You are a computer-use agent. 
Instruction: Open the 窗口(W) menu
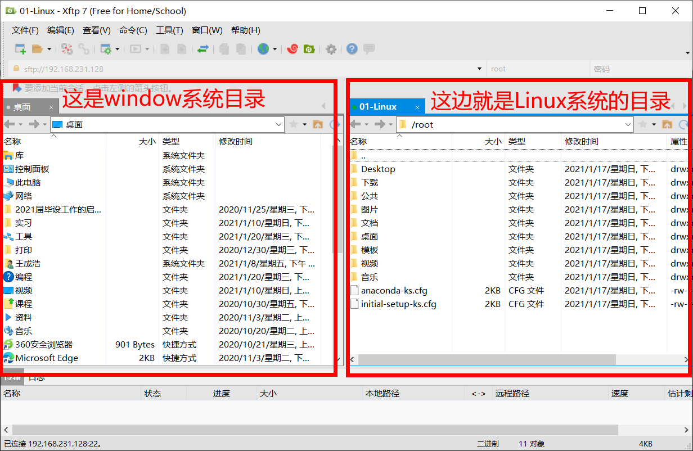click(x=207, y=30)
